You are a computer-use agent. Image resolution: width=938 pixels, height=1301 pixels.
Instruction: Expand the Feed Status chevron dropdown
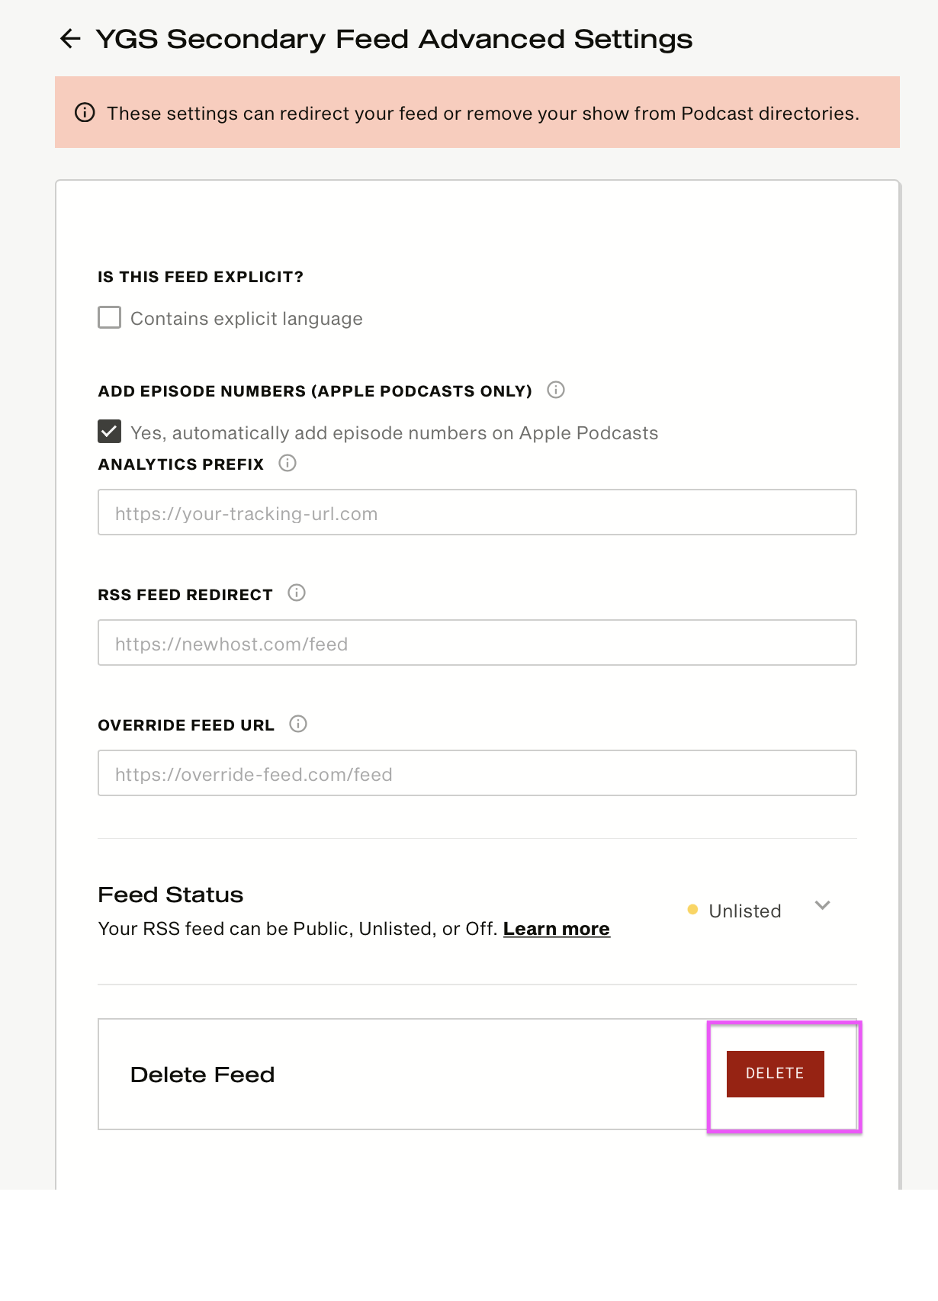coord(822,906)
